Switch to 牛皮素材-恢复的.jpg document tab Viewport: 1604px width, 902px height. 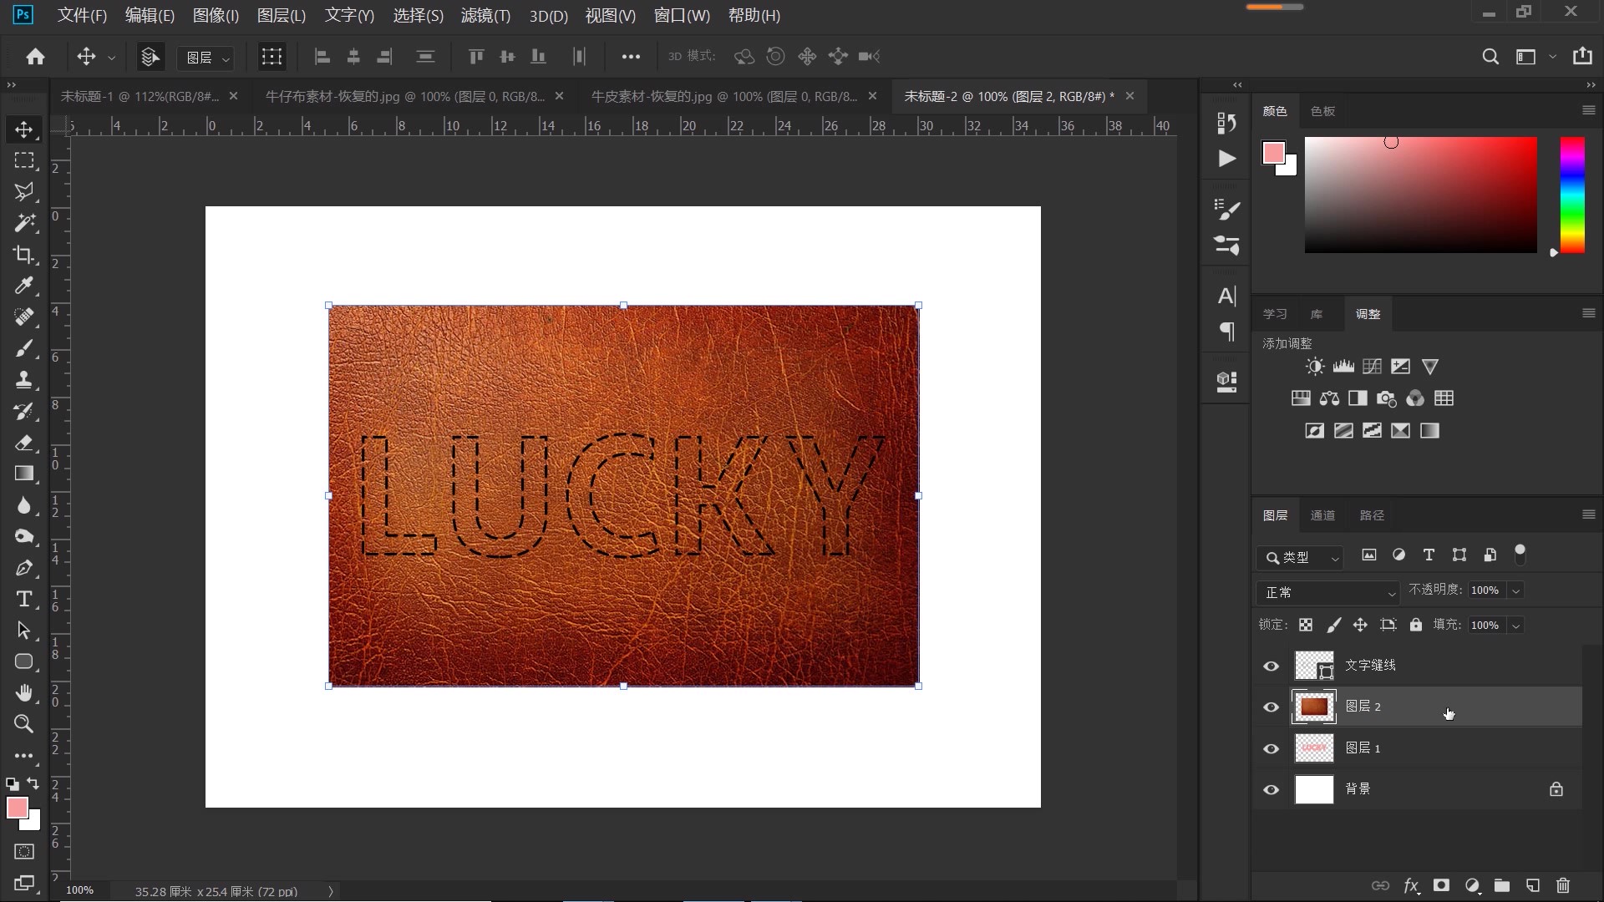(x=723, y=96)
